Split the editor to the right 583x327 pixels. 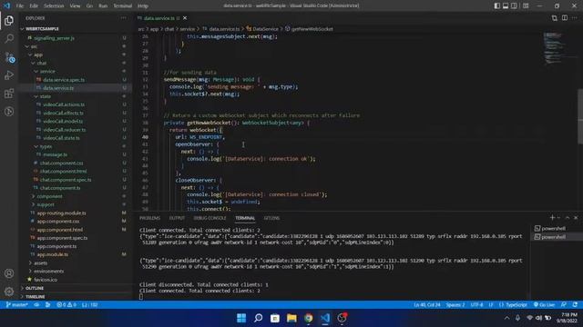coord(565,18)
